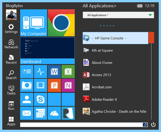The height and width of the screenshot is (132, 161).
Task: Click the BlogBytes username label
Action: pos(14,6)
